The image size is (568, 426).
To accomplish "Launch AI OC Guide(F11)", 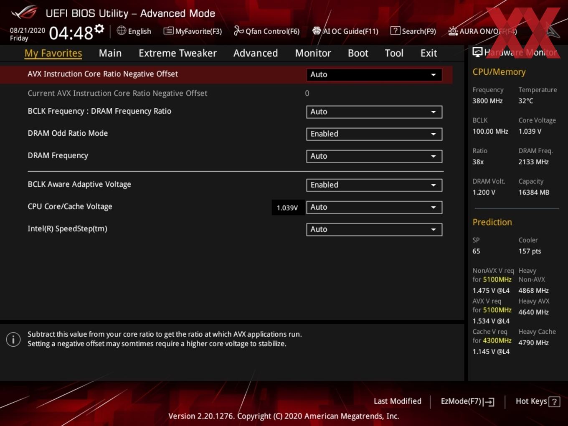I will click(345, 31).
